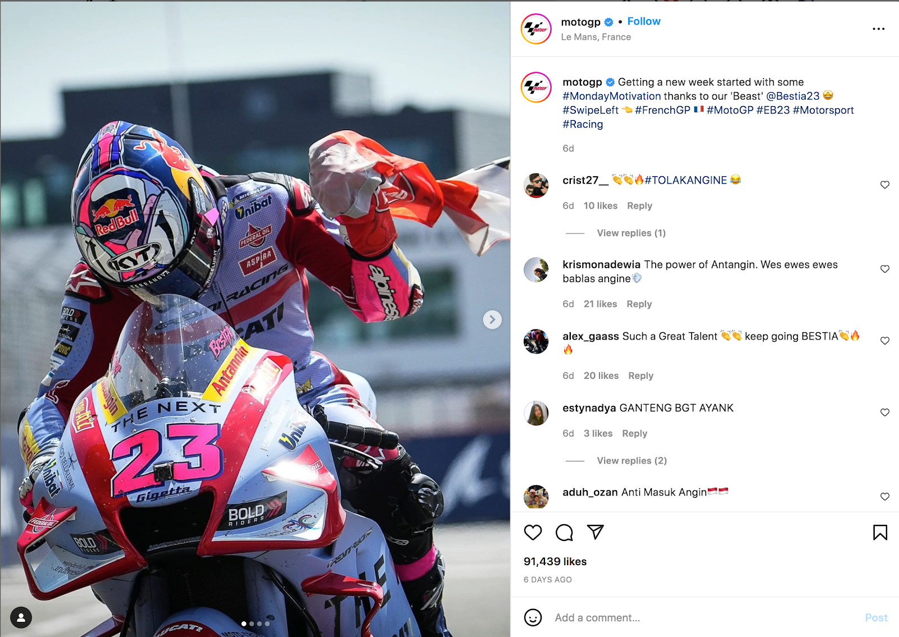The width and height of the screenshot is (899, 637).
Task: Open the Le Mans, France location
Action: (596, 37)
